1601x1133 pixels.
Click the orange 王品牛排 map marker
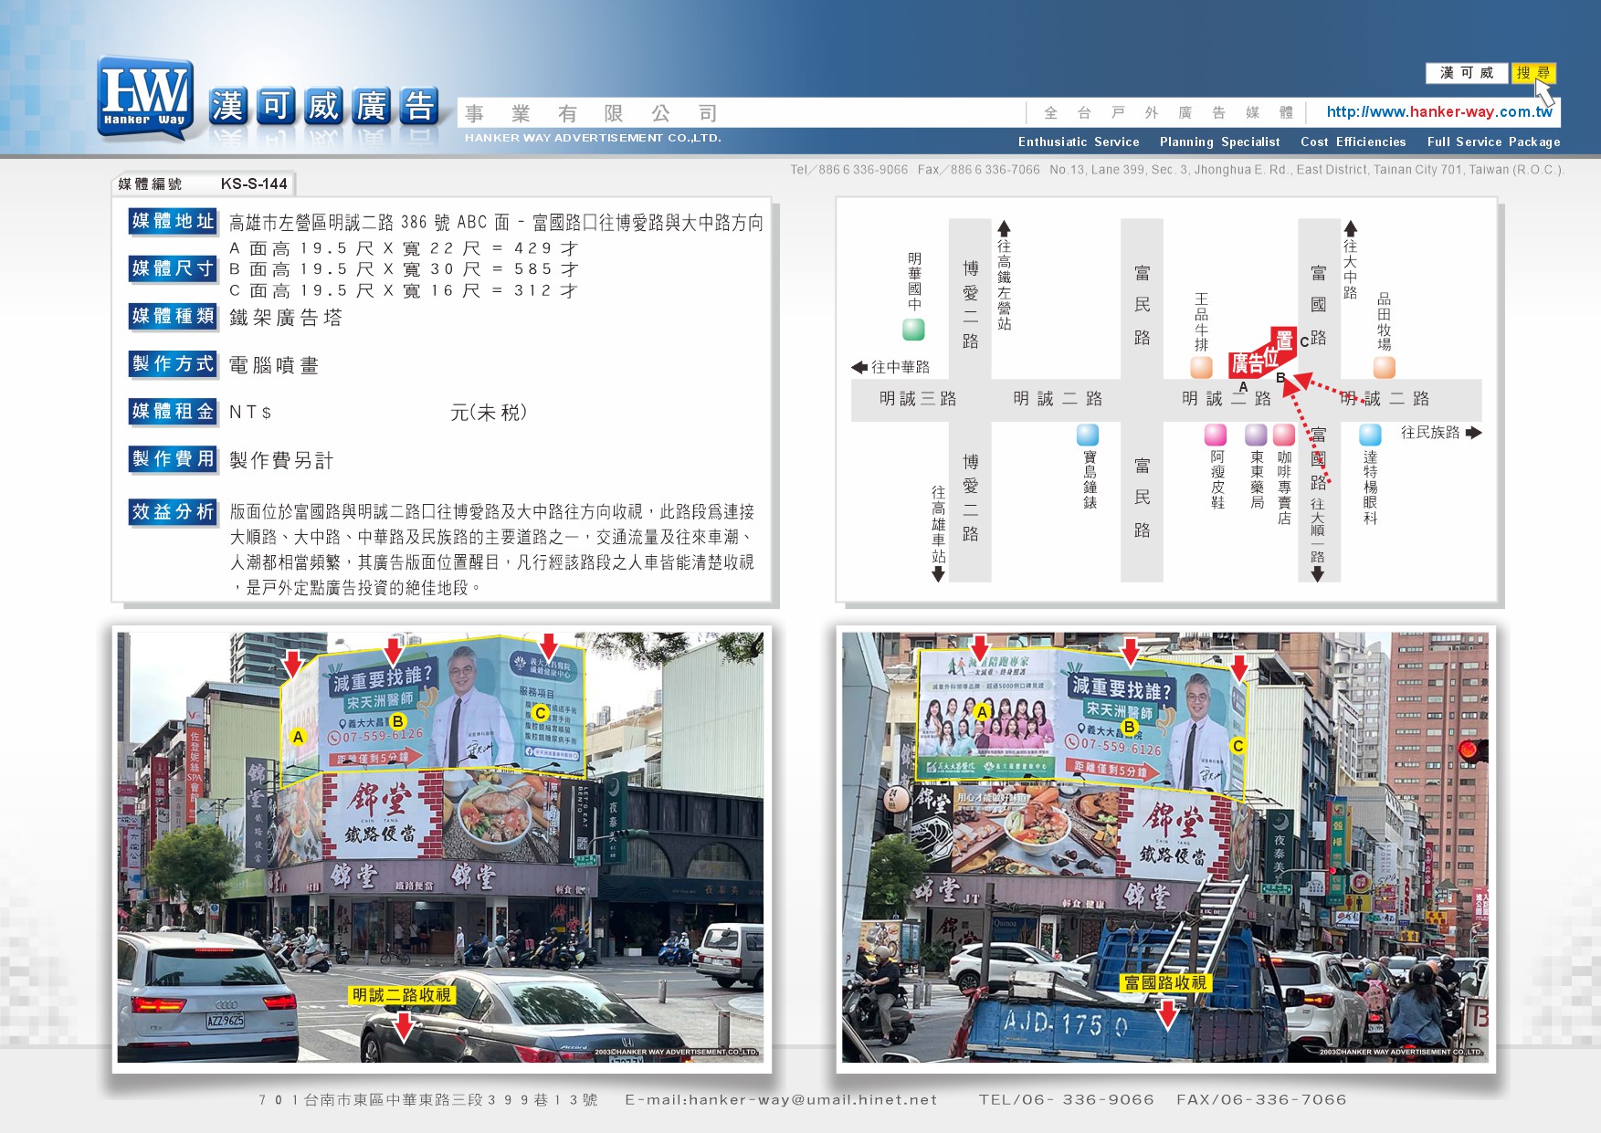(1202, 367)
